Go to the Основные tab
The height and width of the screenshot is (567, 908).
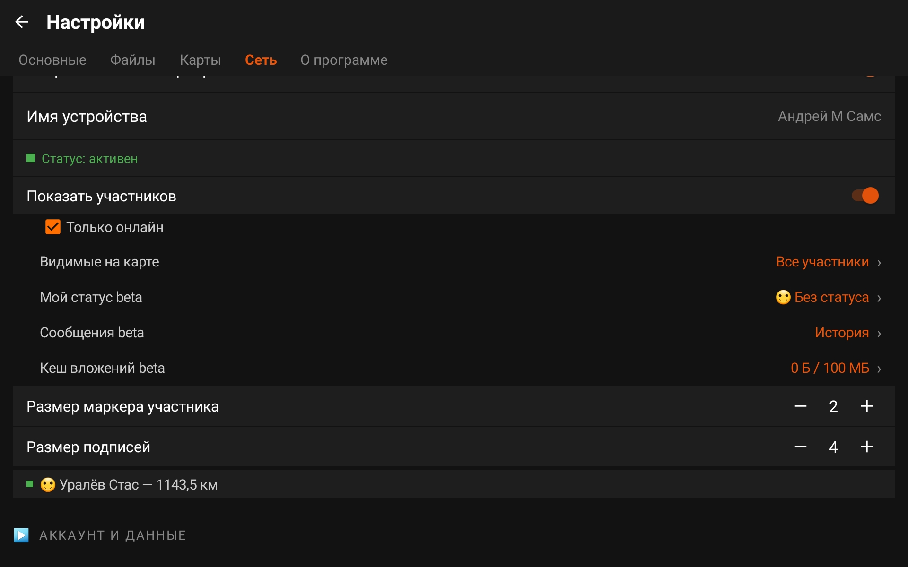(52, 60)
